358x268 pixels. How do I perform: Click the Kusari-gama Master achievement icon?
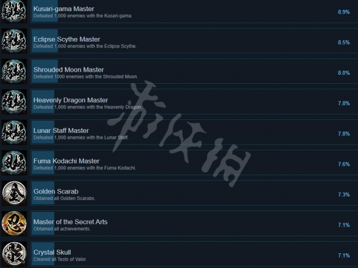pos(14,11)
